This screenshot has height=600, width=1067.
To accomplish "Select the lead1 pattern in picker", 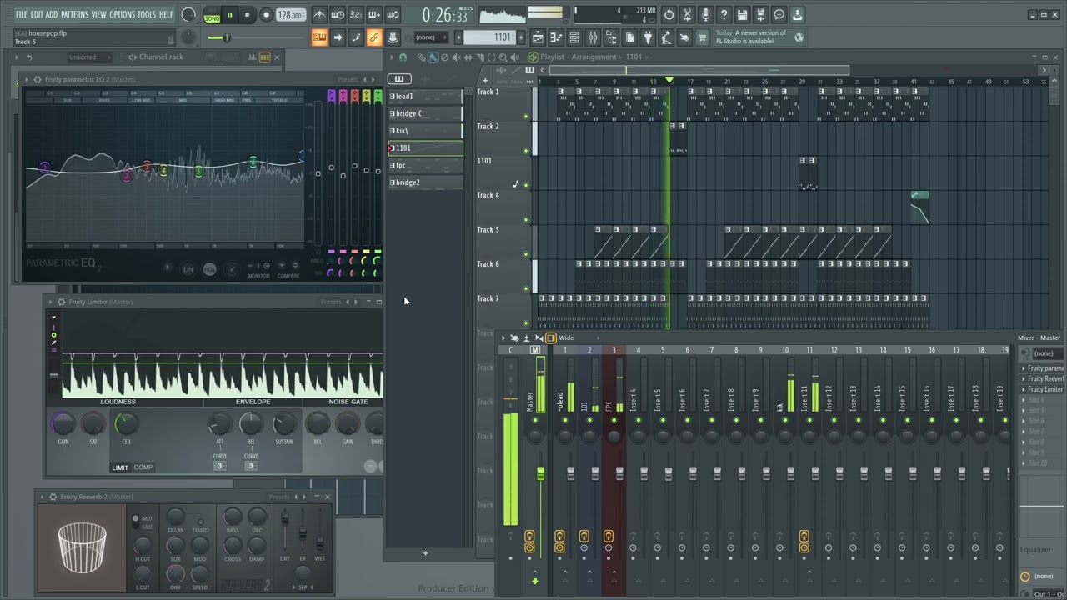I will (425, 97).
